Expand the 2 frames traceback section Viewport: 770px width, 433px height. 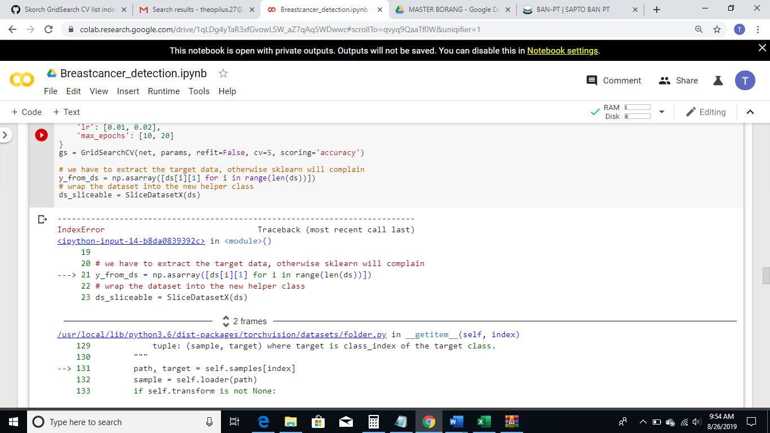pos(245,321)
